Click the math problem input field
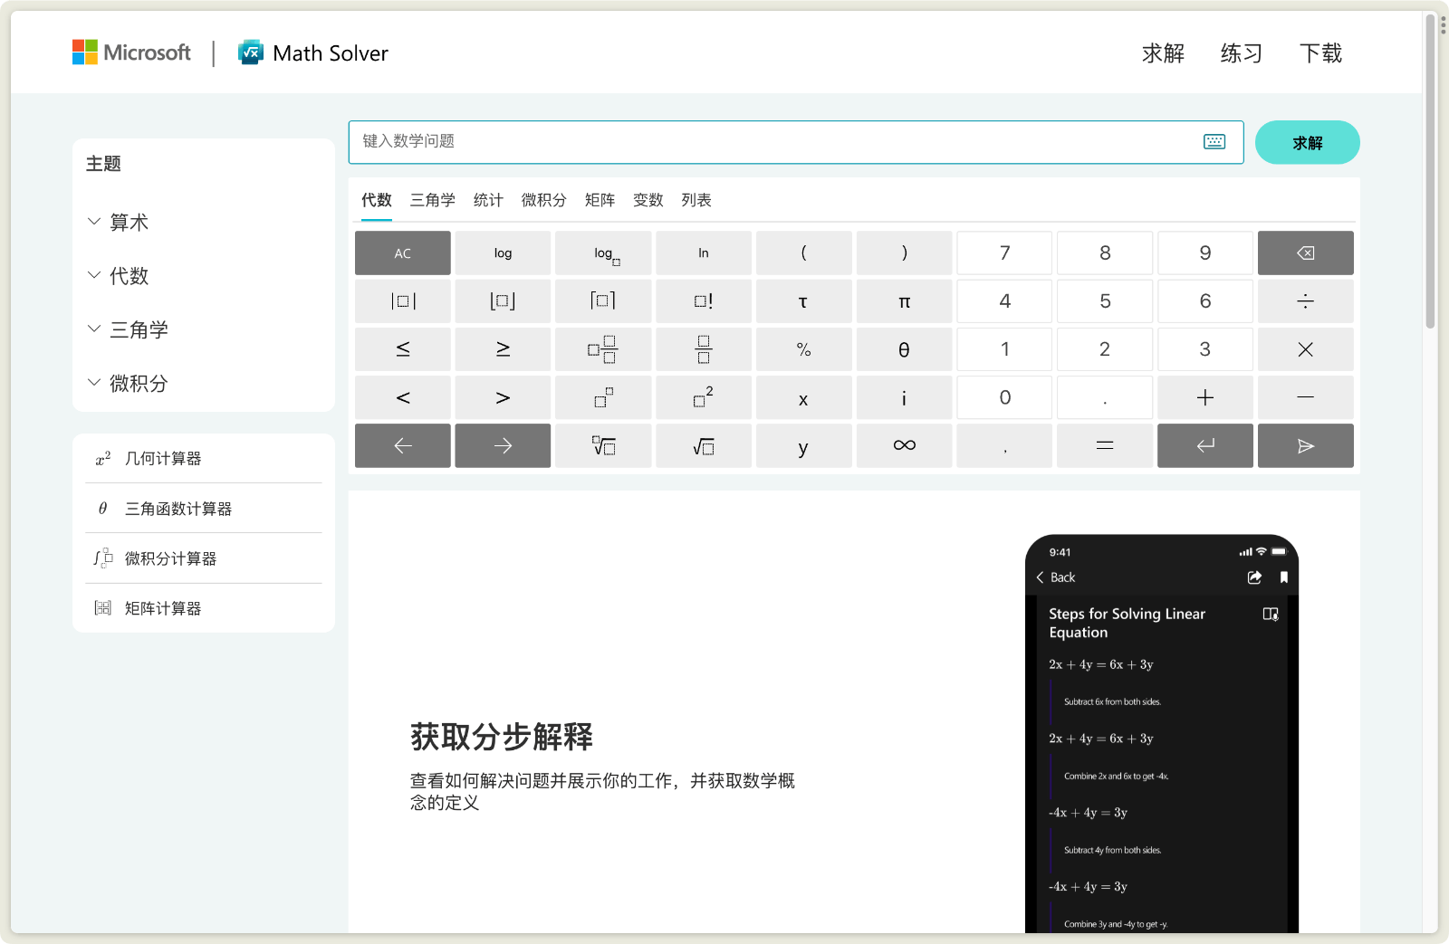This screenshot has width=1449, height=944. pyautogui.click(x=770, y=142)
